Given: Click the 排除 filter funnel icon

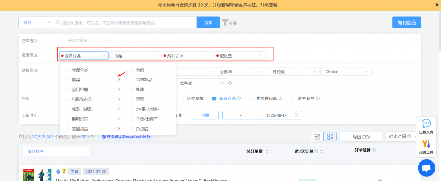Looking at the screenshot, I should (225, 22).
